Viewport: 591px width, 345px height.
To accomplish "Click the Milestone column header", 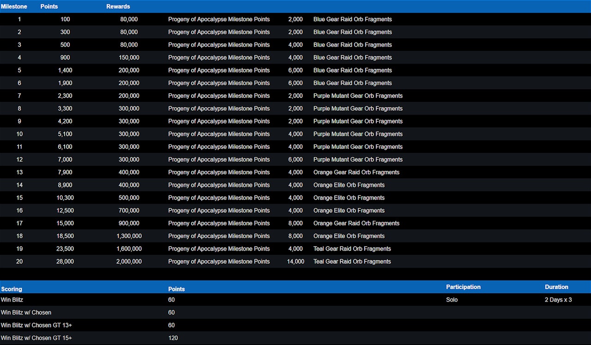I will (x=14, y=6).
